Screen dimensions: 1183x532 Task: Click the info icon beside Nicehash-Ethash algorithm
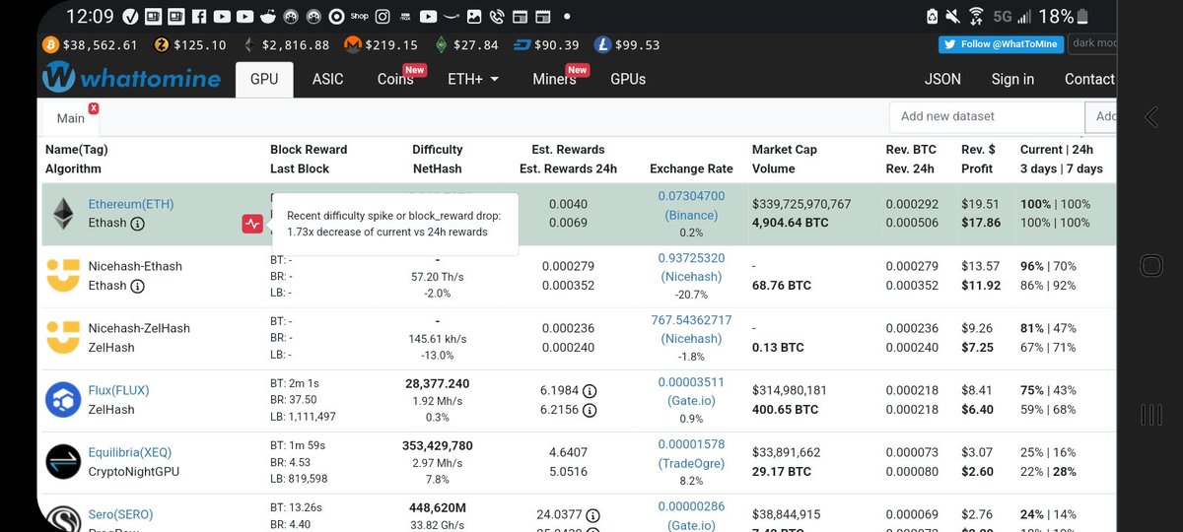(x=138, y=286)
